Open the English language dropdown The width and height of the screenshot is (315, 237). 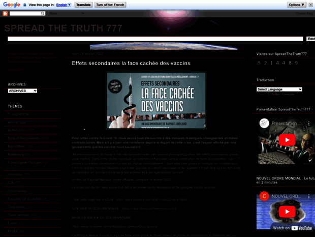point(64,5)
